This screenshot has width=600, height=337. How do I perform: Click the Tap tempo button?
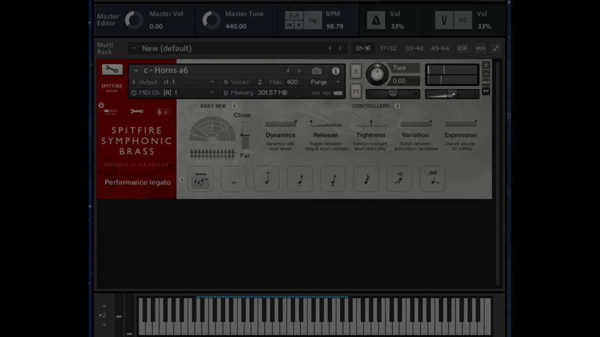point(313,21)
